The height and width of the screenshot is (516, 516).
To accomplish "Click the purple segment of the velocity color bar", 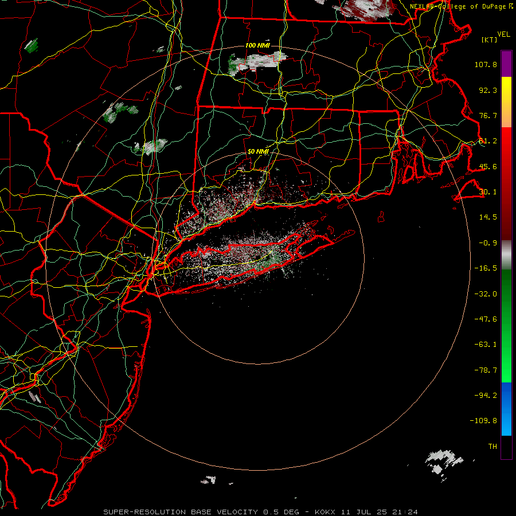I will (506, 64).
